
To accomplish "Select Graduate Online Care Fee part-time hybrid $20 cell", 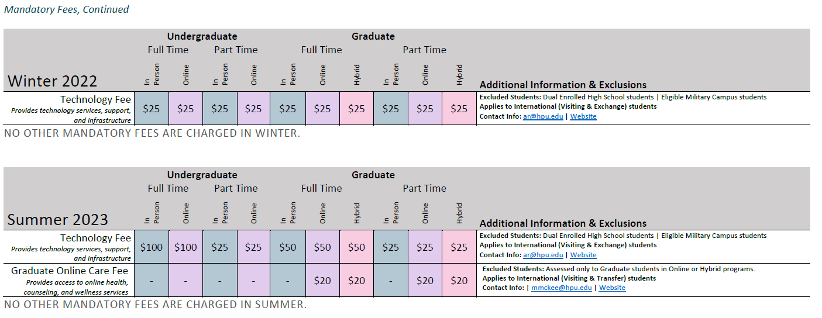I will tap(459, 281).
